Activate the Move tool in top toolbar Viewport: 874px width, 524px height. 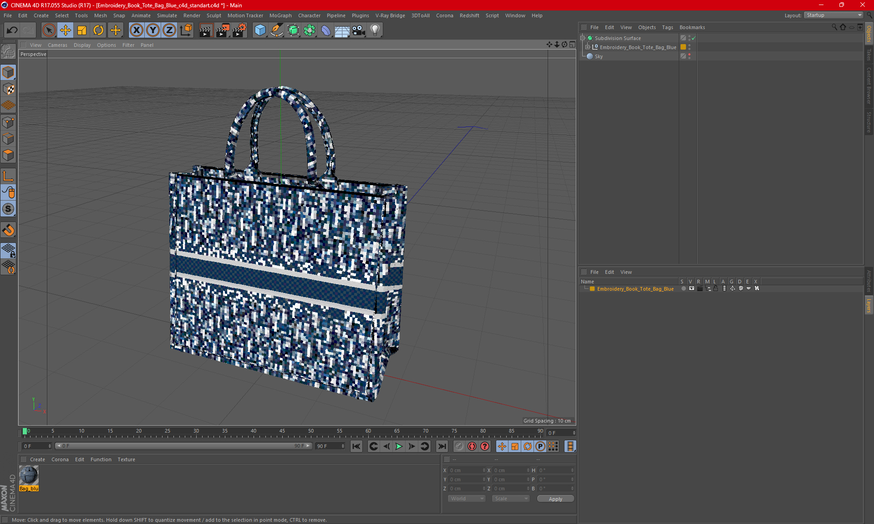pyautogui.click(x=66, y=30)
